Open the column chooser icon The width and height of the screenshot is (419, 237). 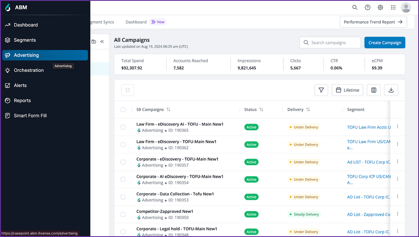(x=374, y=90)
